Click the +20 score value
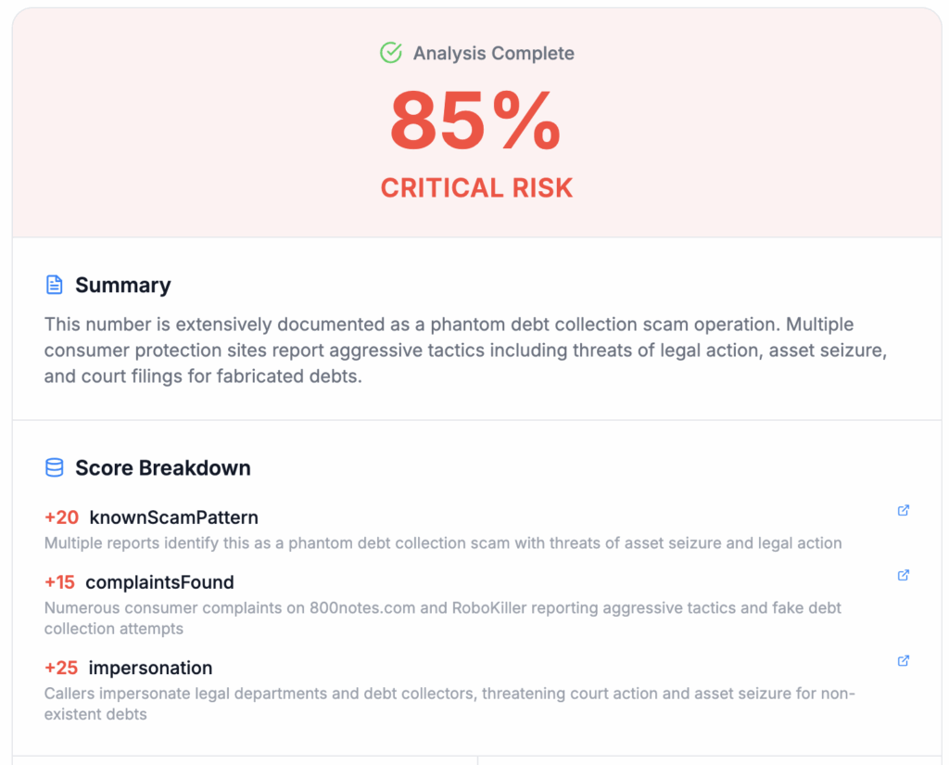 tap(61, 517)
